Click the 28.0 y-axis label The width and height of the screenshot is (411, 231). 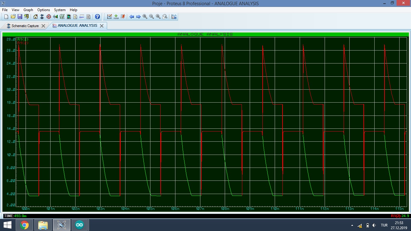coord(11,39)
